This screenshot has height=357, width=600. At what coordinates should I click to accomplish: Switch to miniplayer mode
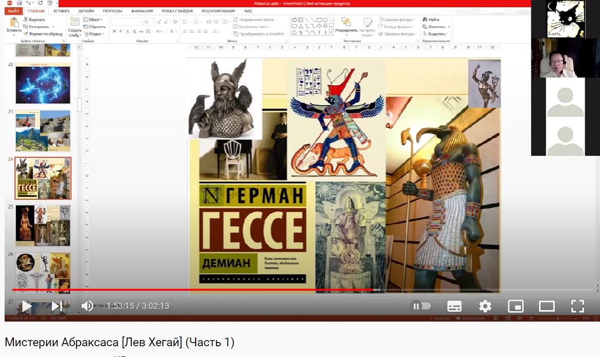516,306
